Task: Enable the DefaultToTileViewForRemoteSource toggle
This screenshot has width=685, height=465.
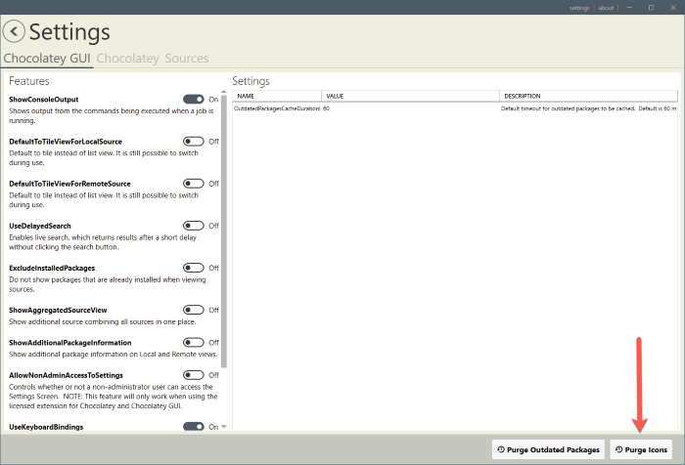Action: (194, 184)
